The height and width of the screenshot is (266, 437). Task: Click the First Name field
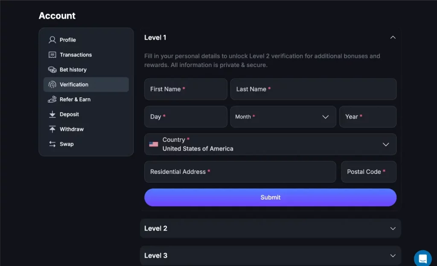[186, 89]
